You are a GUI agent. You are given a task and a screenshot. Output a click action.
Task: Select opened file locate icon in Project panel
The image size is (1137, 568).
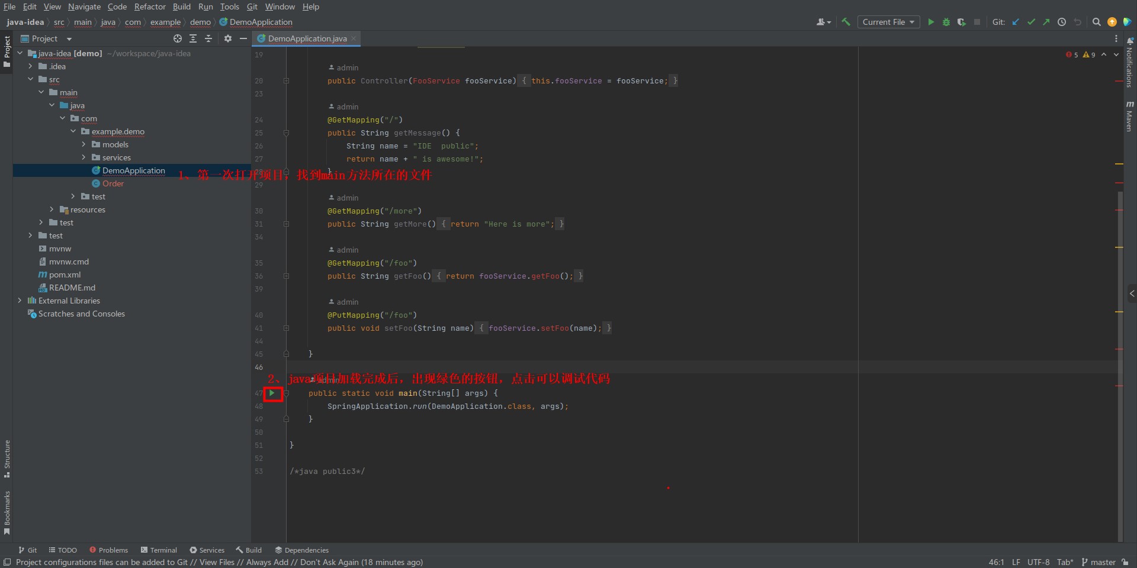[178, 38]
